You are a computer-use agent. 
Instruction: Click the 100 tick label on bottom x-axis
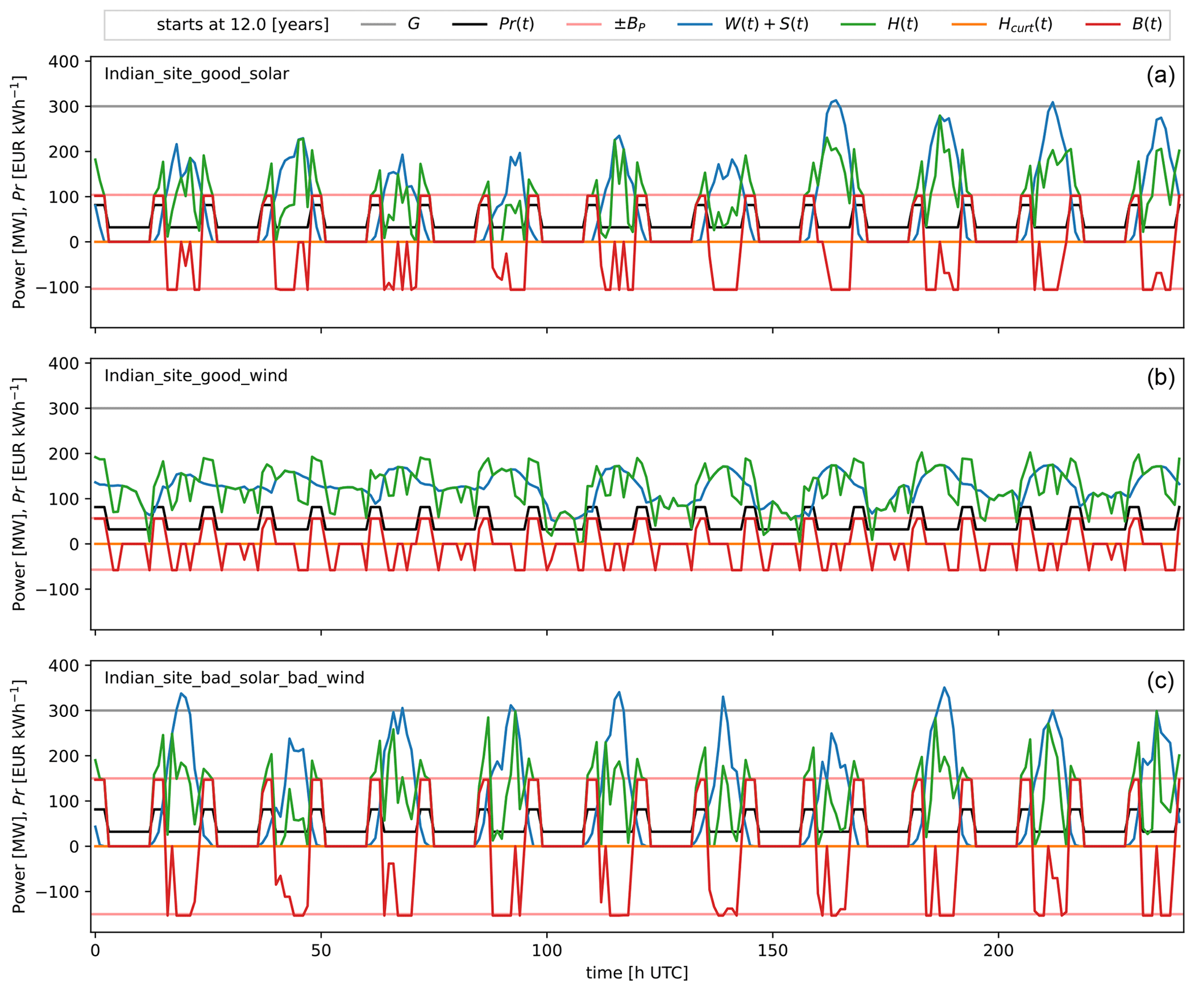(x=547, y=950)
